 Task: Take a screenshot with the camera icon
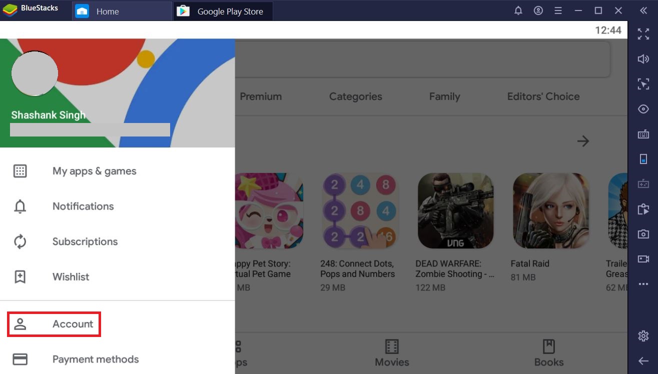click(643, 234)
